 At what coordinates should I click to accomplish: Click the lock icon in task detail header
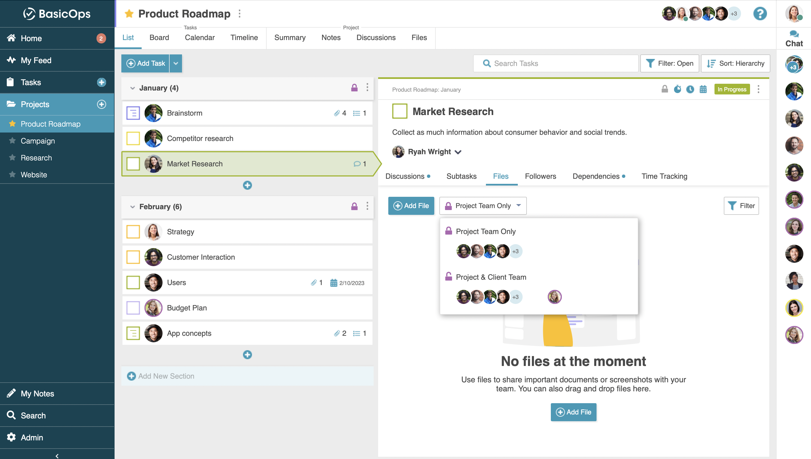point(665,89)
